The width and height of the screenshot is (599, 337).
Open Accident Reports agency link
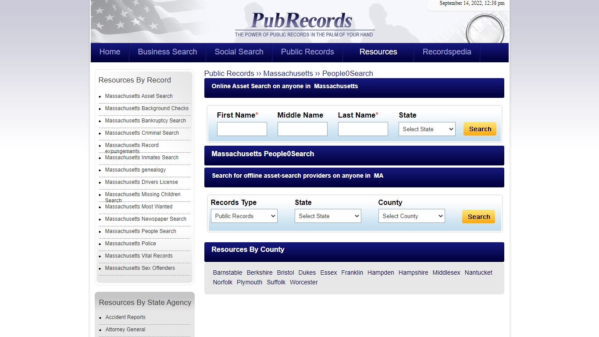tap(125, 317)
